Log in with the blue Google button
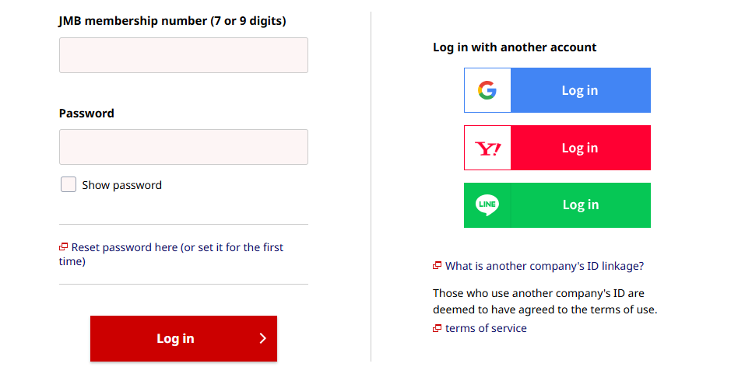 (580, 90)
